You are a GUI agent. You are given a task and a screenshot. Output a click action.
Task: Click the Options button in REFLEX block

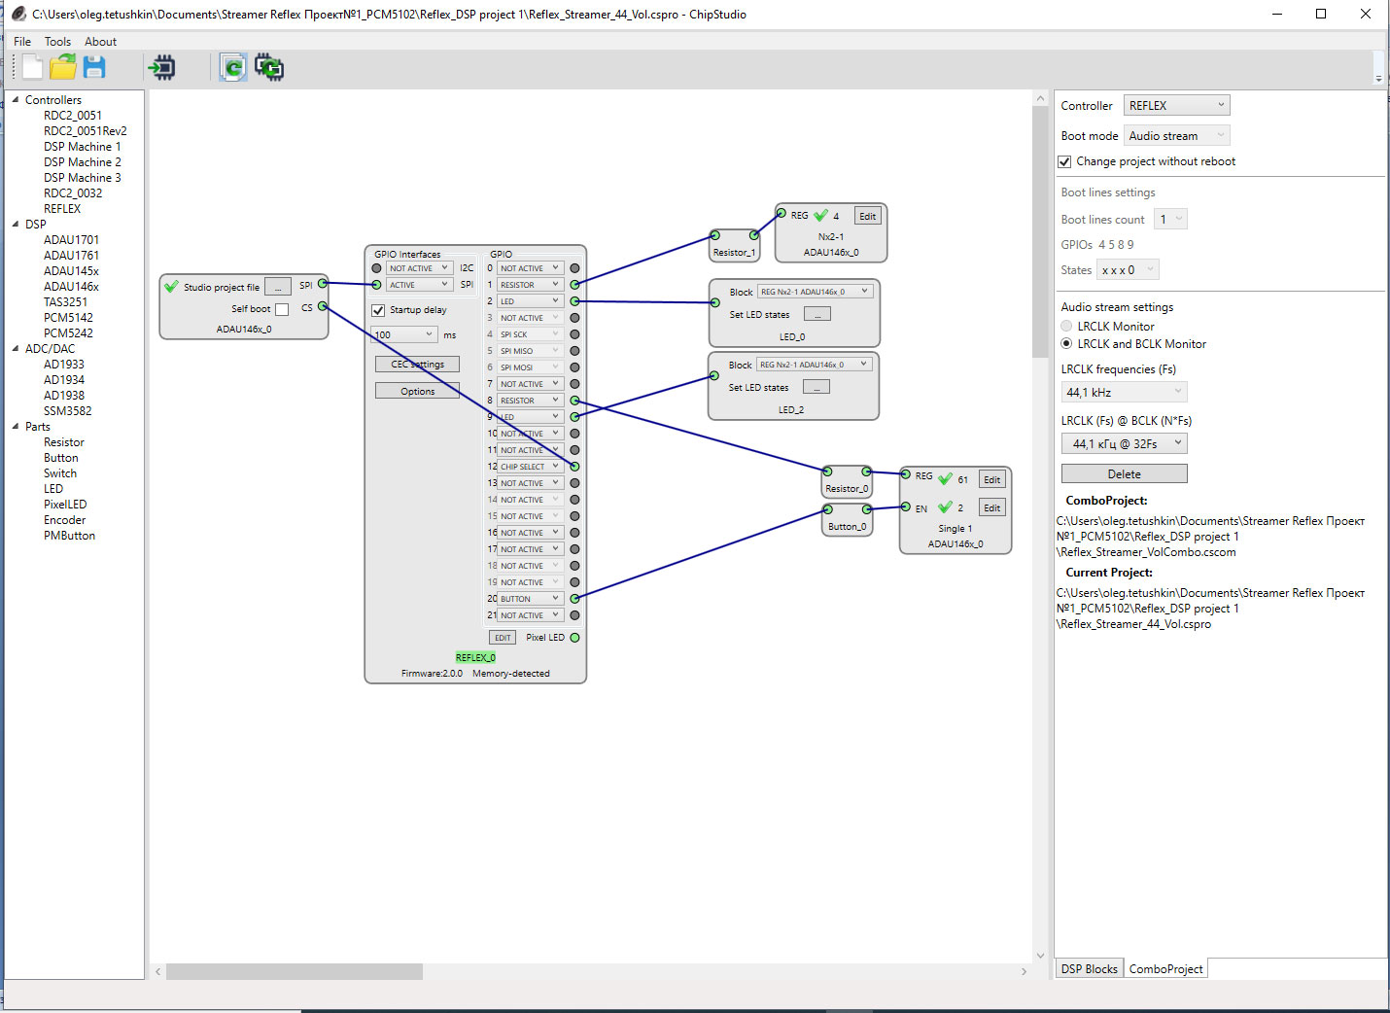pyautogui.click(x=417, y=391)
